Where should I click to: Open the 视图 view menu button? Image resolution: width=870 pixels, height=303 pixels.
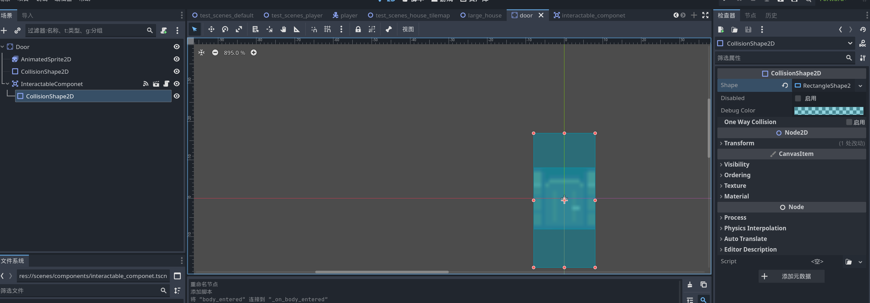pos(408,29)
